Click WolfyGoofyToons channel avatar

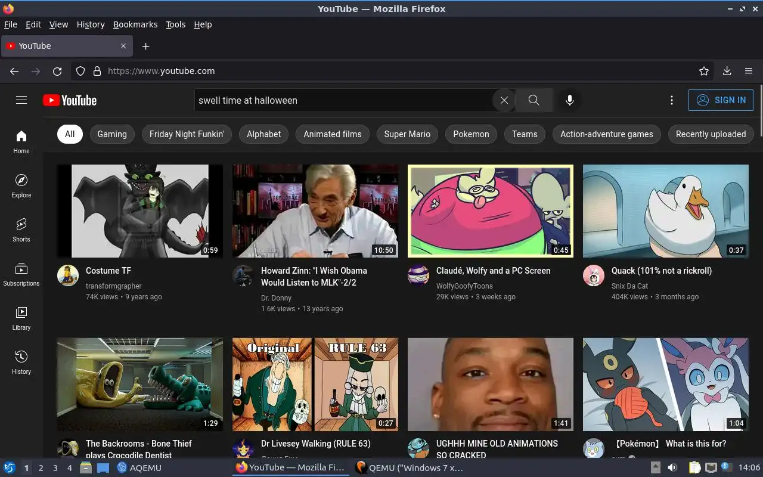(418, 275)
